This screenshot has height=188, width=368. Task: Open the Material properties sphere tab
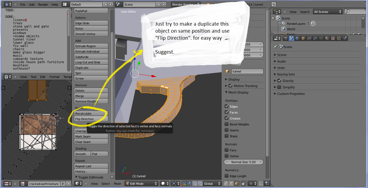pos(327,38)
